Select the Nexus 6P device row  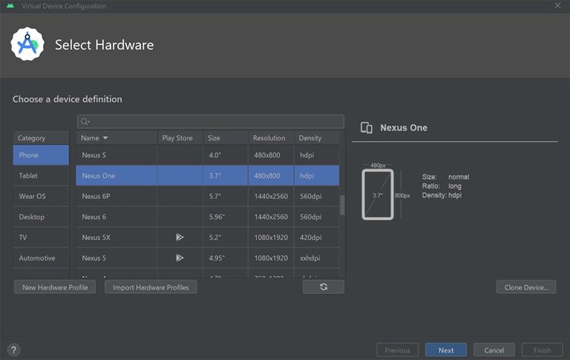click(207, 196)
